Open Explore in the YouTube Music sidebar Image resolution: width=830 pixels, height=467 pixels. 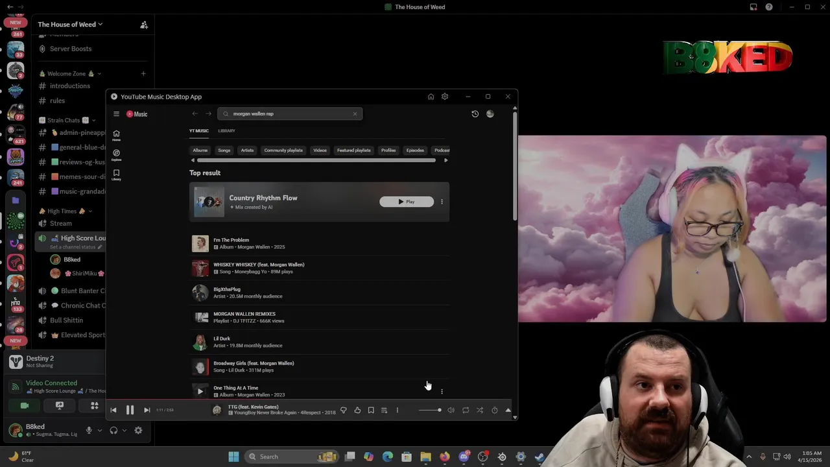(116, 155)
